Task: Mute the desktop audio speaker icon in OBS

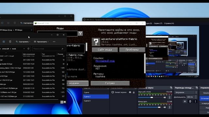Action: 165,97
